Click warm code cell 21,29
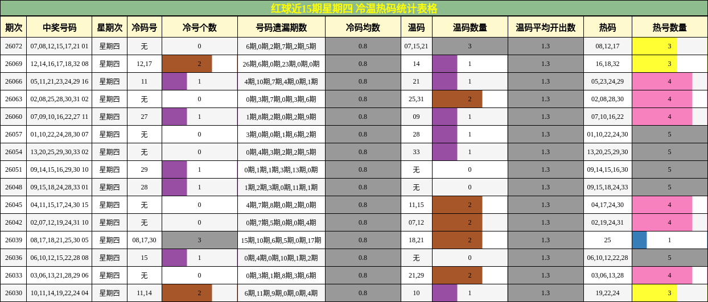Image resolution: width=708 pixels, height=302 pixels. (417, 275)
